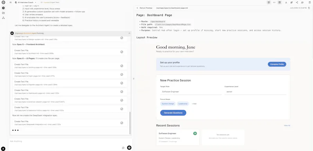Click the Return Preview label
The image size is (313, 151).
[x=146, y=8]
